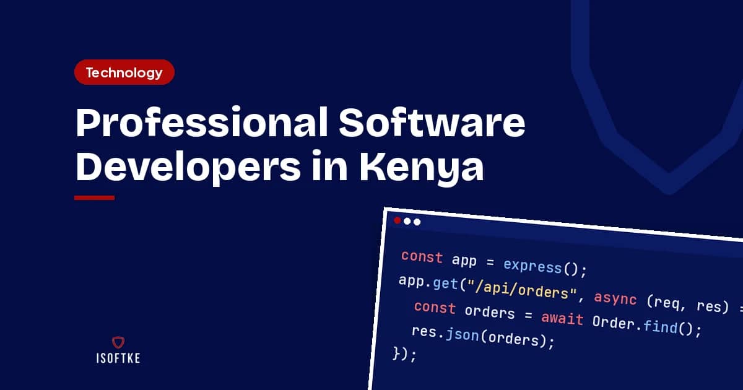Click the red dot in the code window

point(398,220)
